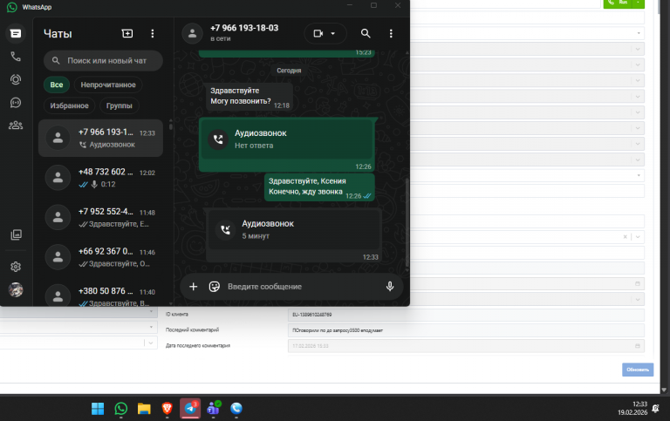The image size is (670, 421).
Task: Click the Конечно, жду звонка message
Action: tap(319, 187)
